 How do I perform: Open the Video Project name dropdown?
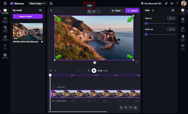tap(37, 3)
